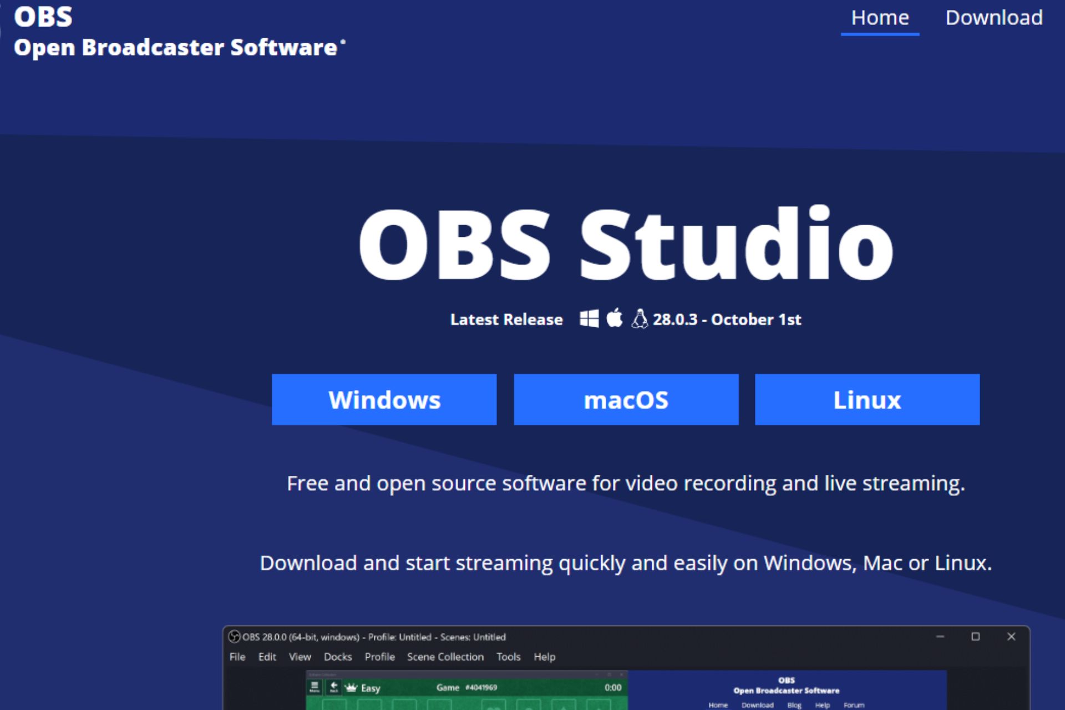Click the crown icon next to Easy
The width and height of the screenshot is (1065, 710).
[x=351, y=688]
